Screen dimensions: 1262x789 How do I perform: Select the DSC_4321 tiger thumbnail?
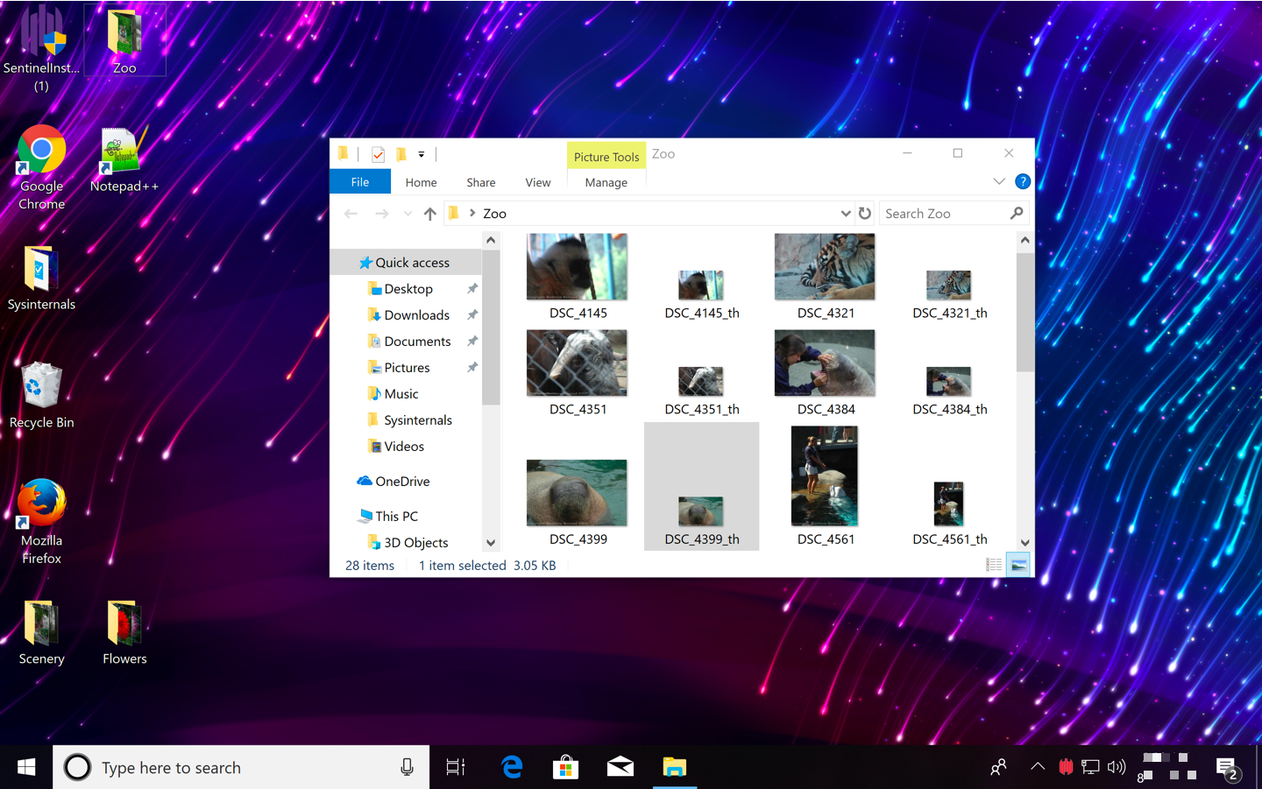825,267
